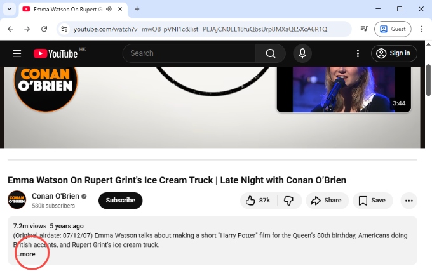Click the page's vertical scrollbar thumb
Image resolution: width=432 pixels, height=271 pixels.
pyautogui.click(x=428, y=80)
